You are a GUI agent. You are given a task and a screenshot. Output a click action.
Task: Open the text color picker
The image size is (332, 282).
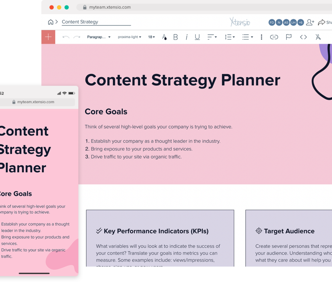click(164, 37)
